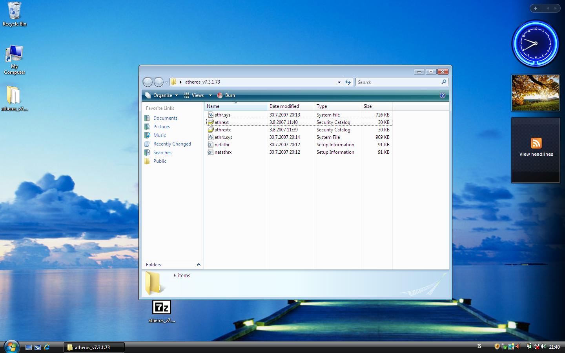This screenshot has height=353, width=565.
Task: Click the analog clock sidebar gadget
Action: pyautogui.click(x=536, y=44)
